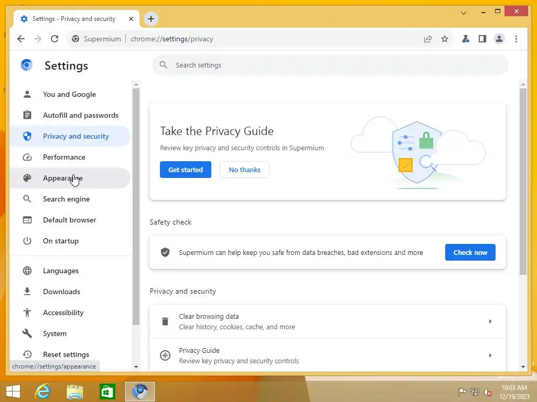Launch Internet Explorer from taskbar
Viewport: 537px width, 402px height.
(x=42, y=392)
